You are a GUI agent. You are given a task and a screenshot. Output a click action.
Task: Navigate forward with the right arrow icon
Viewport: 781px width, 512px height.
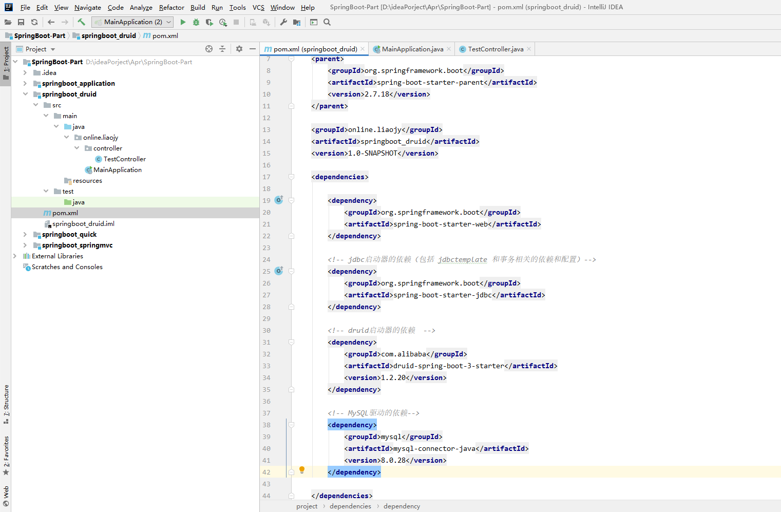[65, 22]
